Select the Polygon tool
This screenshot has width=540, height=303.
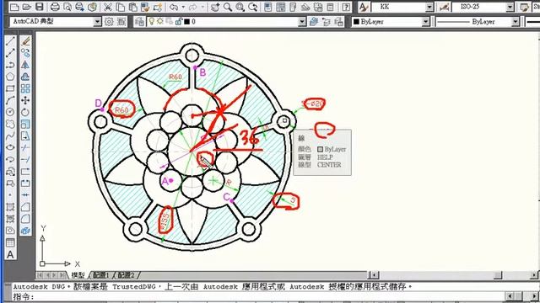(10, 77)
